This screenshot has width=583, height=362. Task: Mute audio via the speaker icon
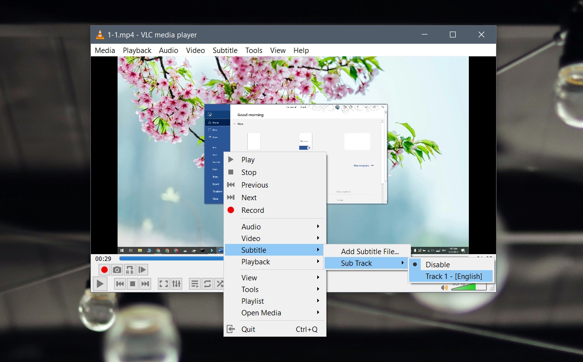(444, 287)
